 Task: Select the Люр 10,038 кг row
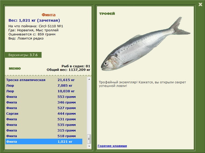[44, 91]
